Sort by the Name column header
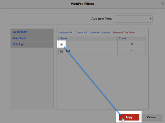The height and width of the screenshot is (123, 165). [63, 38]
